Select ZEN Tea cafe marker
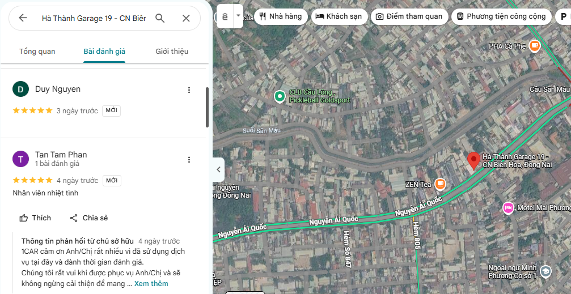This screenshot has height=294, width=571. click(x=440, y=184)
